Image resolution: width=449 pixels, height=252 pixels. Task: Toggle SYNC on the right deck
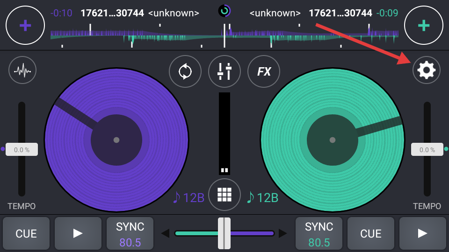tap(319, 233)
